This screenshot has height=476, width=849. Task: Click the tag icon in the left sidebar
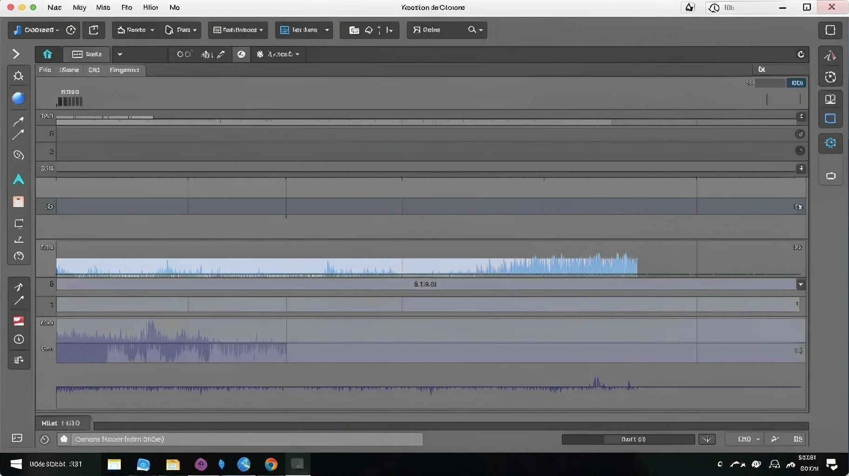click(x=19, y=155)
